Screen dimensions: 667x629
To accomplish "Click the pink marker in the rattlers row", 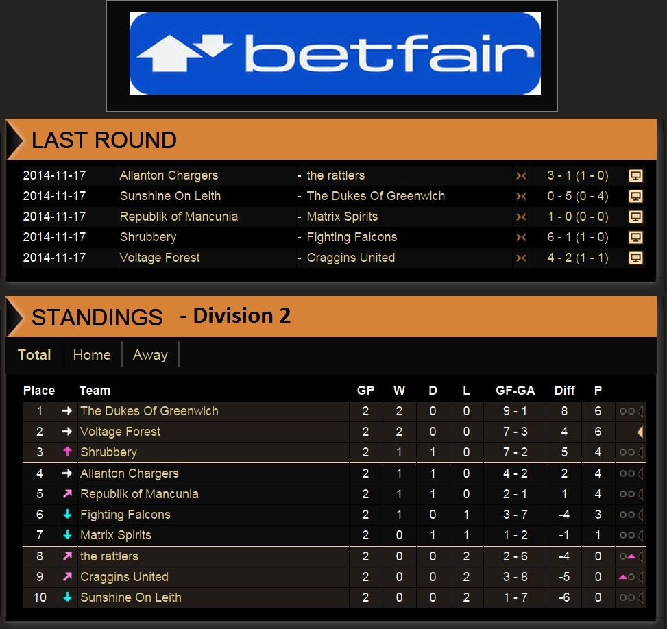I will 631,556.
